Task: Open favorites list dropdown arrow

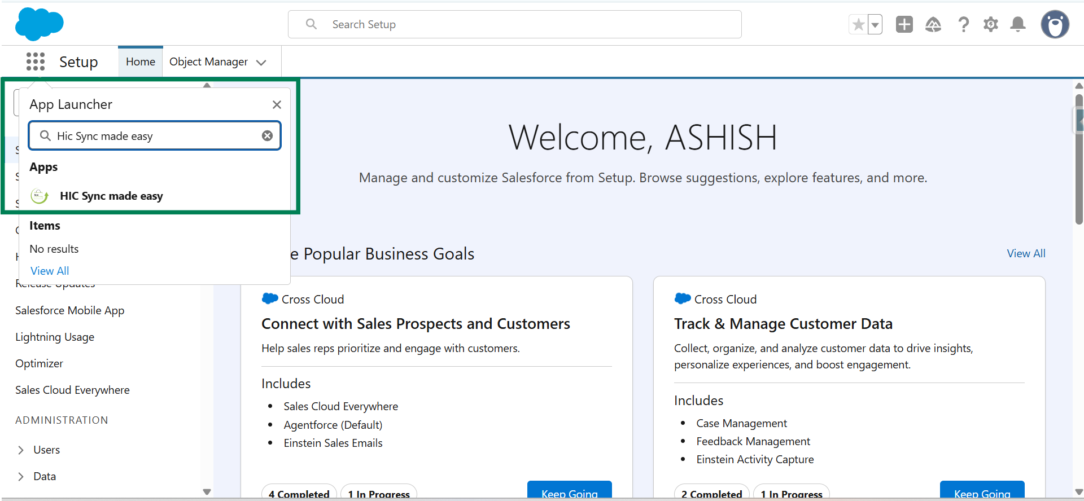Action: tap(875, 25)
